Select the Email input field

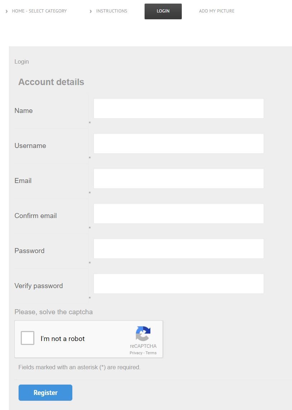coord(179,179)
